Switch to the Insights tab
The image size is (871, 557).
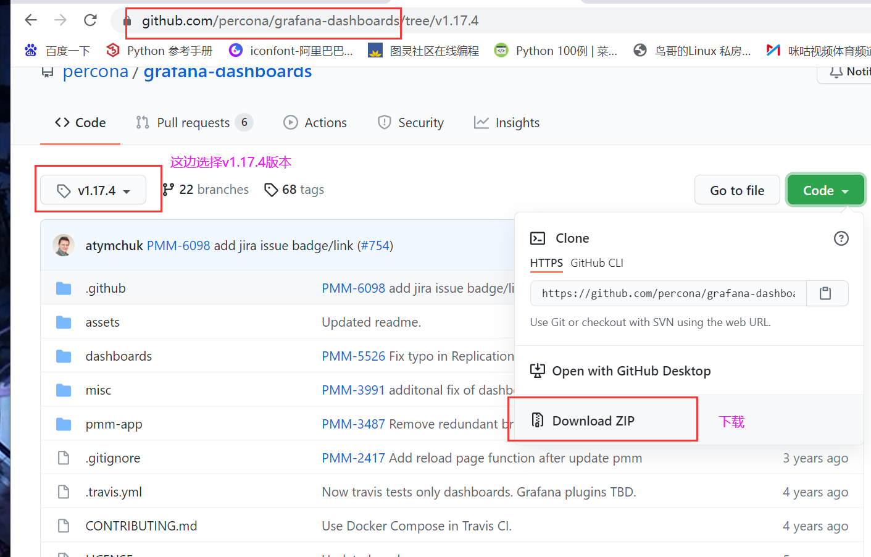[507, 123]
